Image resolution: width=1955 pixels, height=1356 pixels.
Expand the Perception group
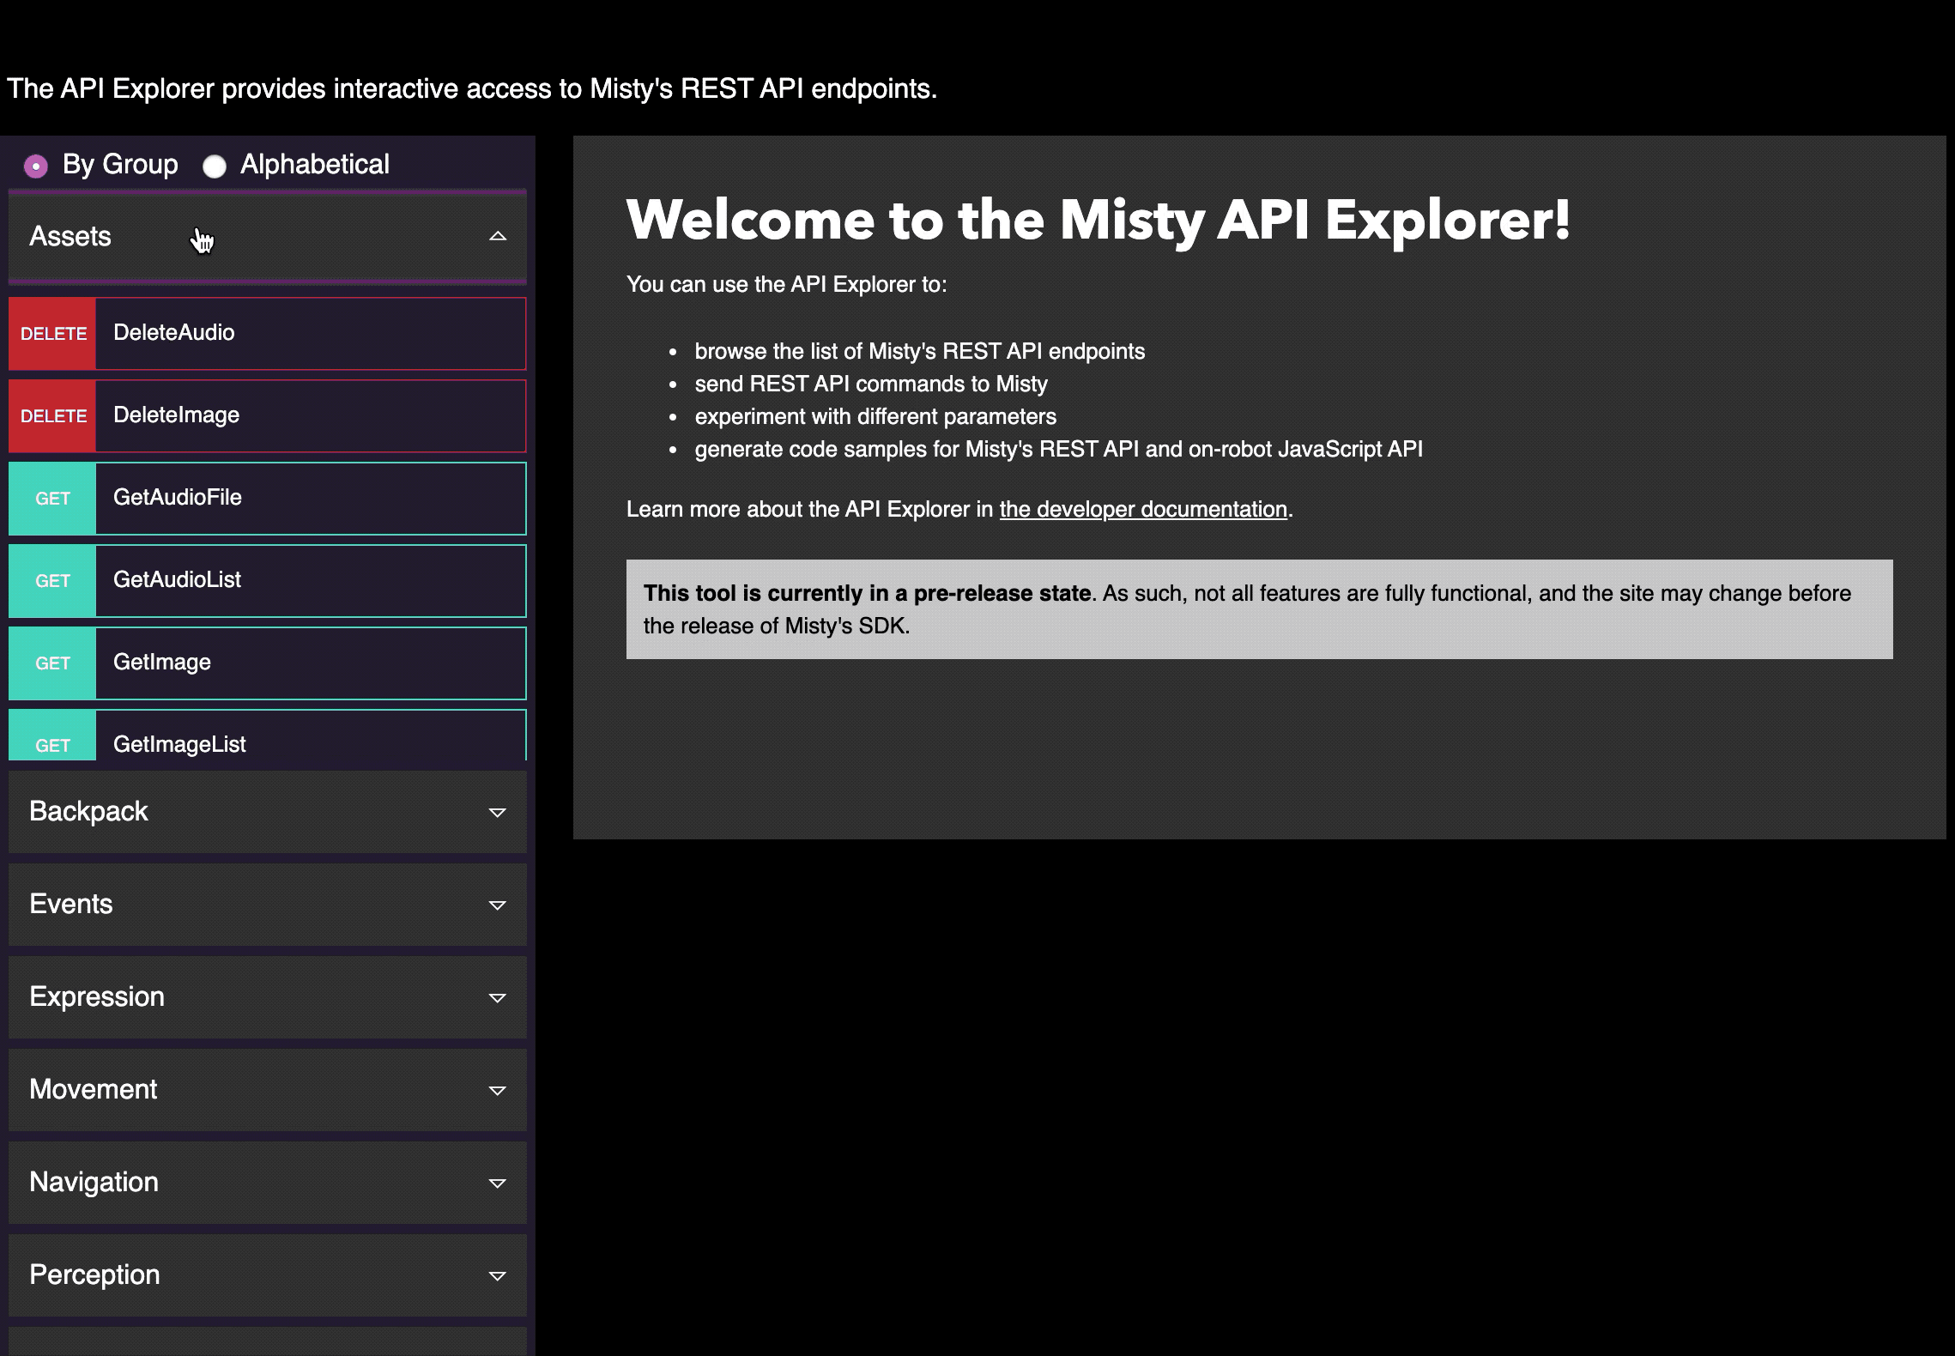(x=266, y=1274)
